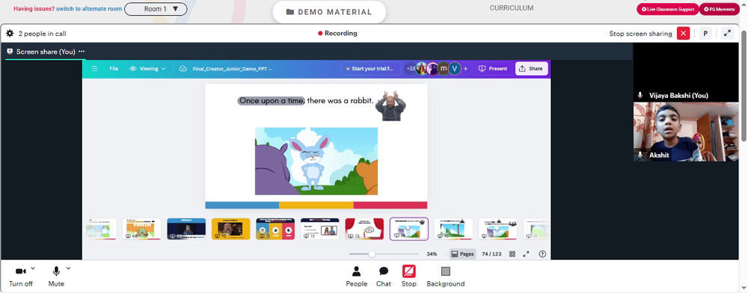The image size is (748, 293).
Task: Click the Present button
Action: tap(493, 69)
